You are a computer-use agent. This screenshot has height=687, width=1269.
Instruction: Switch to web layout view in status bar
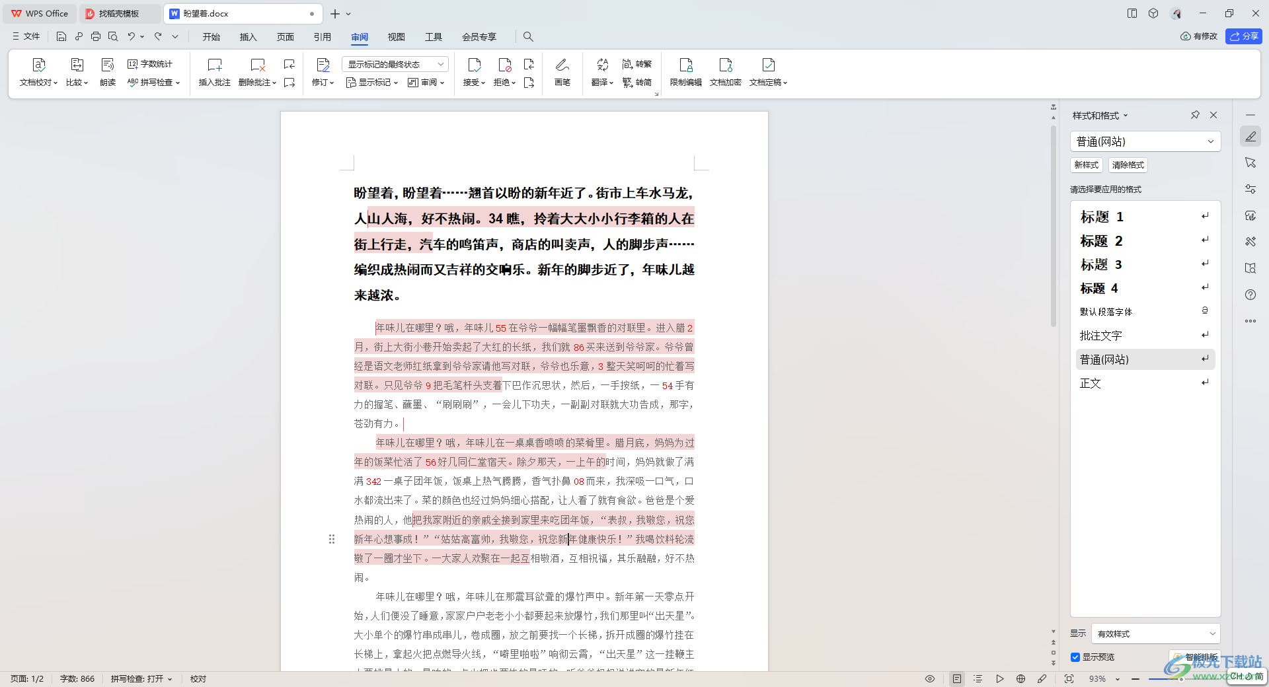[1020, 678]
